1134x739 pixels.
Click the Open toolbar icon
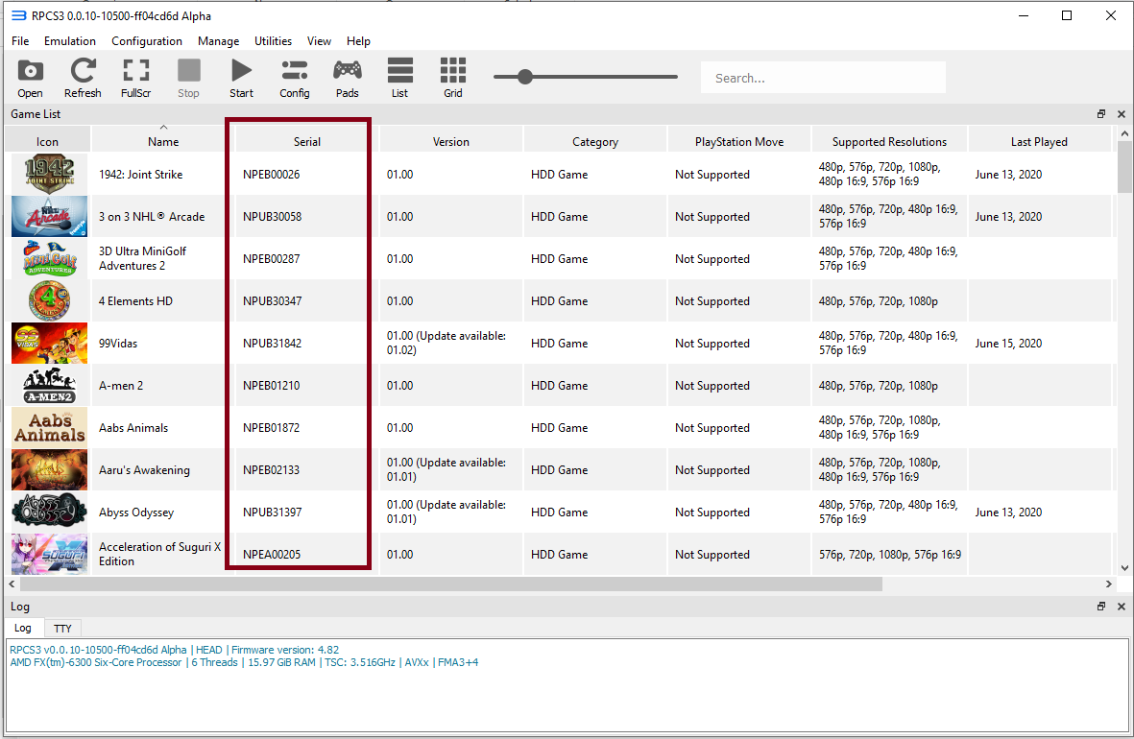[x=30, y=78]
